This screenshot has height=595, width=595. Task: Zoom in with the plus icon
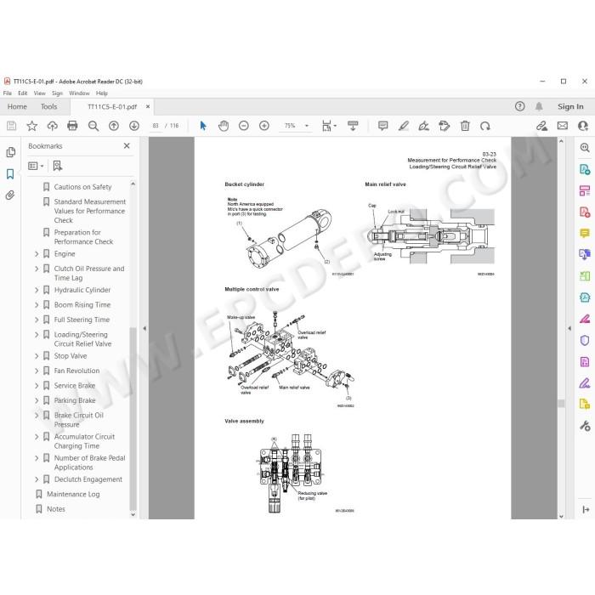(264, 126)
